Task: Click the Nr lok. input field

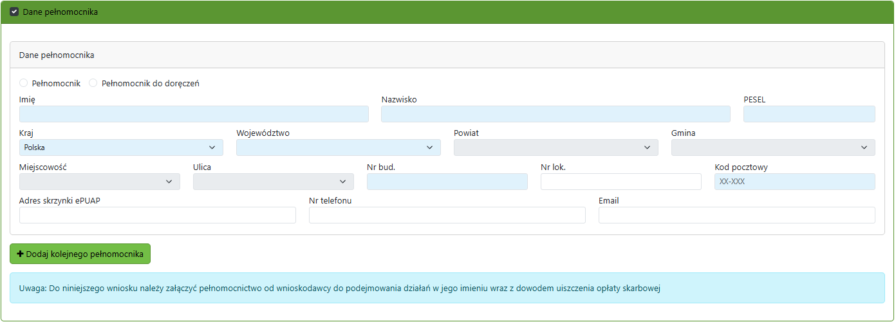Action: point(621,182)
